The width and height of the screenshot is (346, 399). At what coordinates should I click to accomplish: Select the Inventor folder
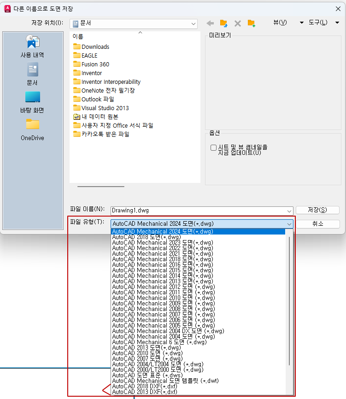(88, 73)
